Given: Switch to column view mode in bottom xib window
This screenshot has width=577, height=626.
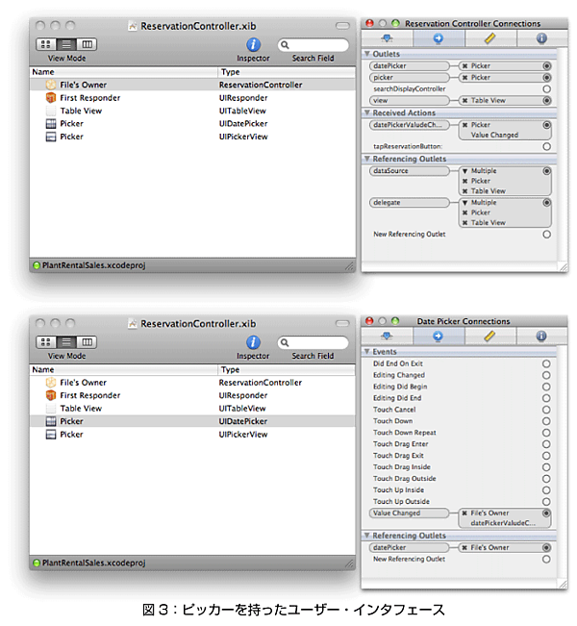Looking at the screenshot, I should pos(87,342).
